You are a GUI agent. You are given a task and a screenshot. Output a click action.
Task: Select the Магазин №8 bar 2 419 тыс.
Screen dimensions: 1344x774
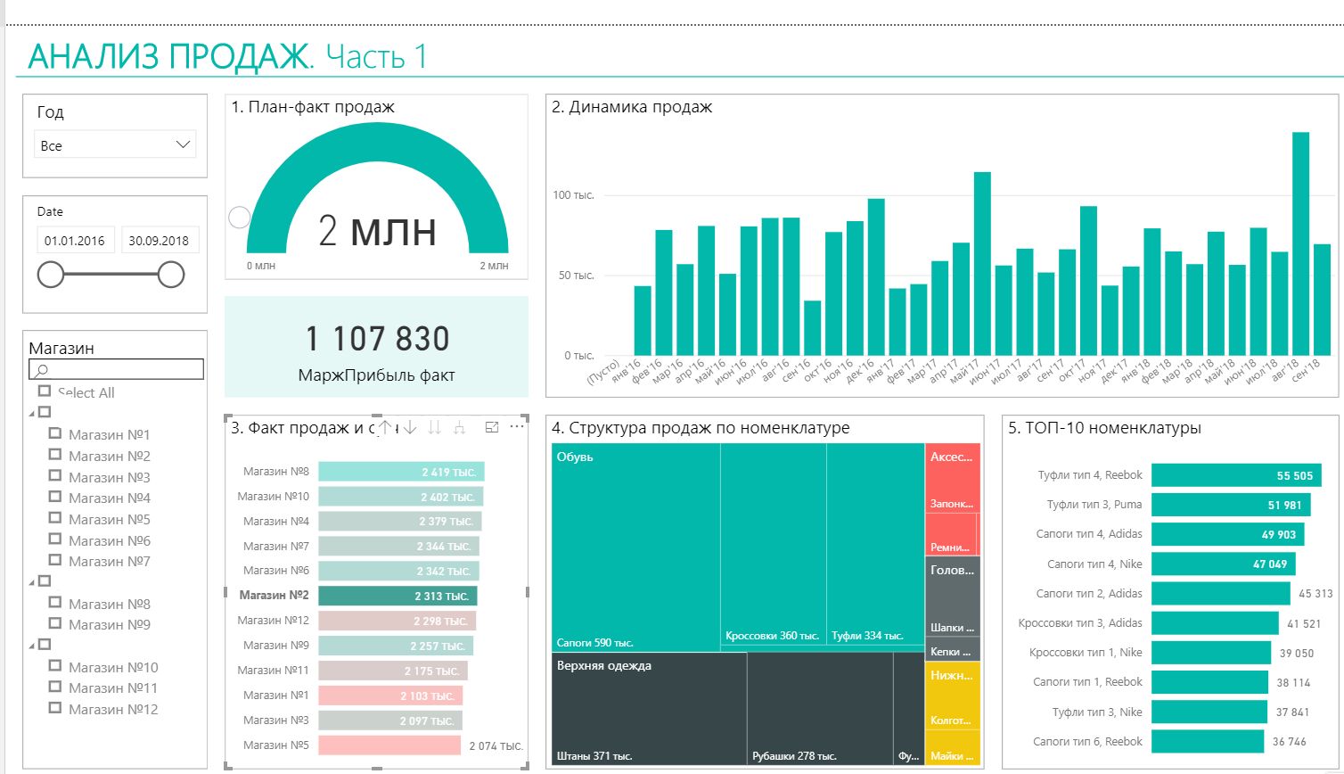pos(401,472)
